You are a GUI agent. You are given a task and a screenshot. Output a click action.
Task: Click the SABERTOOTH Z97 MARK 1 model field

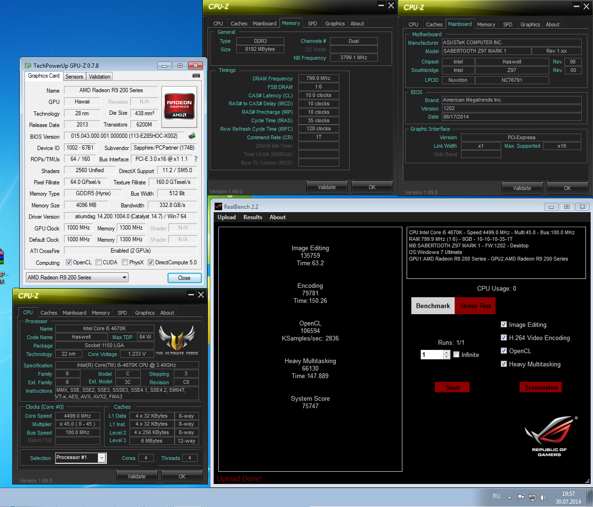click(x=486, y=51)
